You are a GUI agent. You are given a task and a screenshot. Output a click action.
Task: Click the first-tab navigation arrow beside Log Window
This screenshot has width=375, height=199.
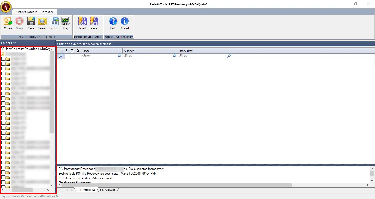(59, 190)
